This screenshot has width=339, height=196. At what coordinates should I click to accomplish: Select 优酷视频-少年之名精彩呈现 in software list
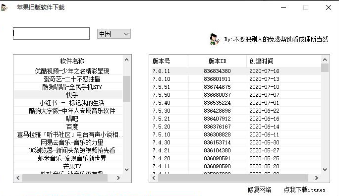[x=68, y=71]
